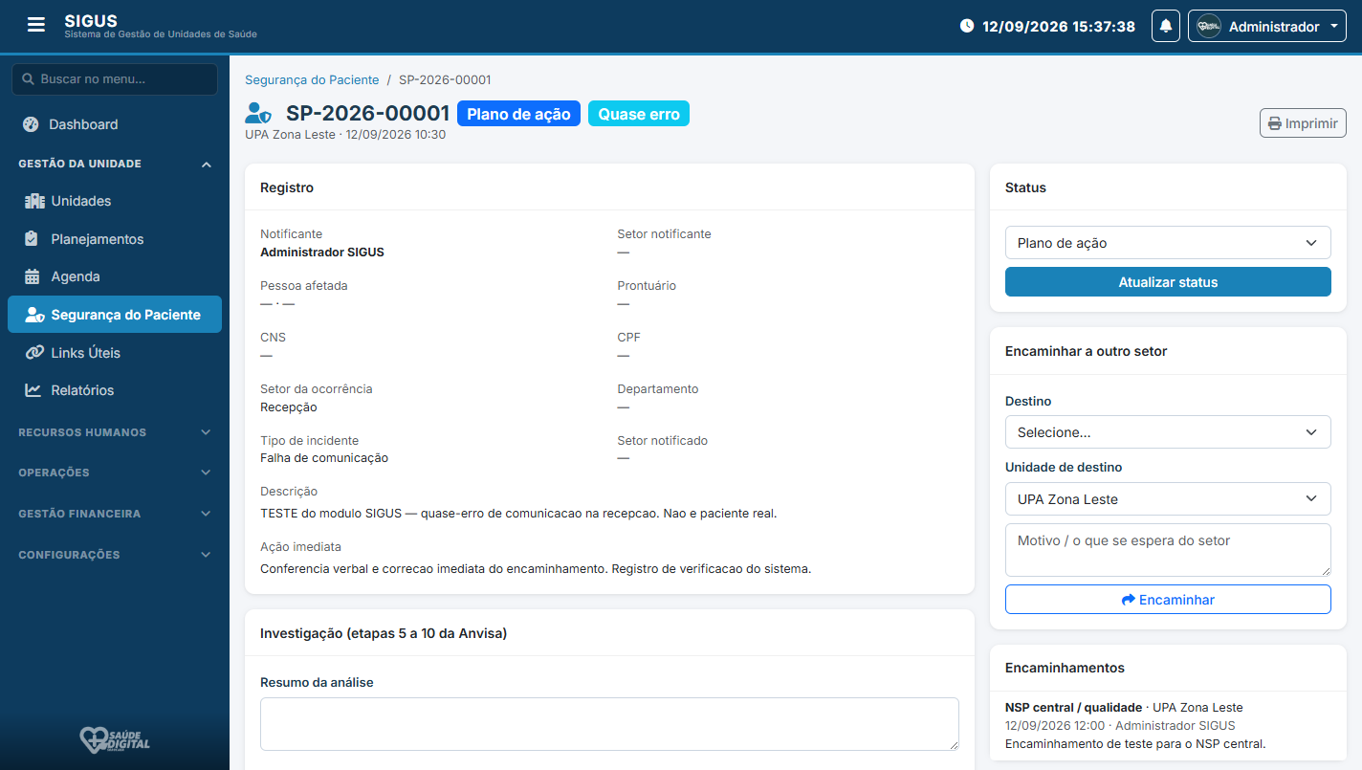Open the Administrador user menu

[x=1267, y=26]
